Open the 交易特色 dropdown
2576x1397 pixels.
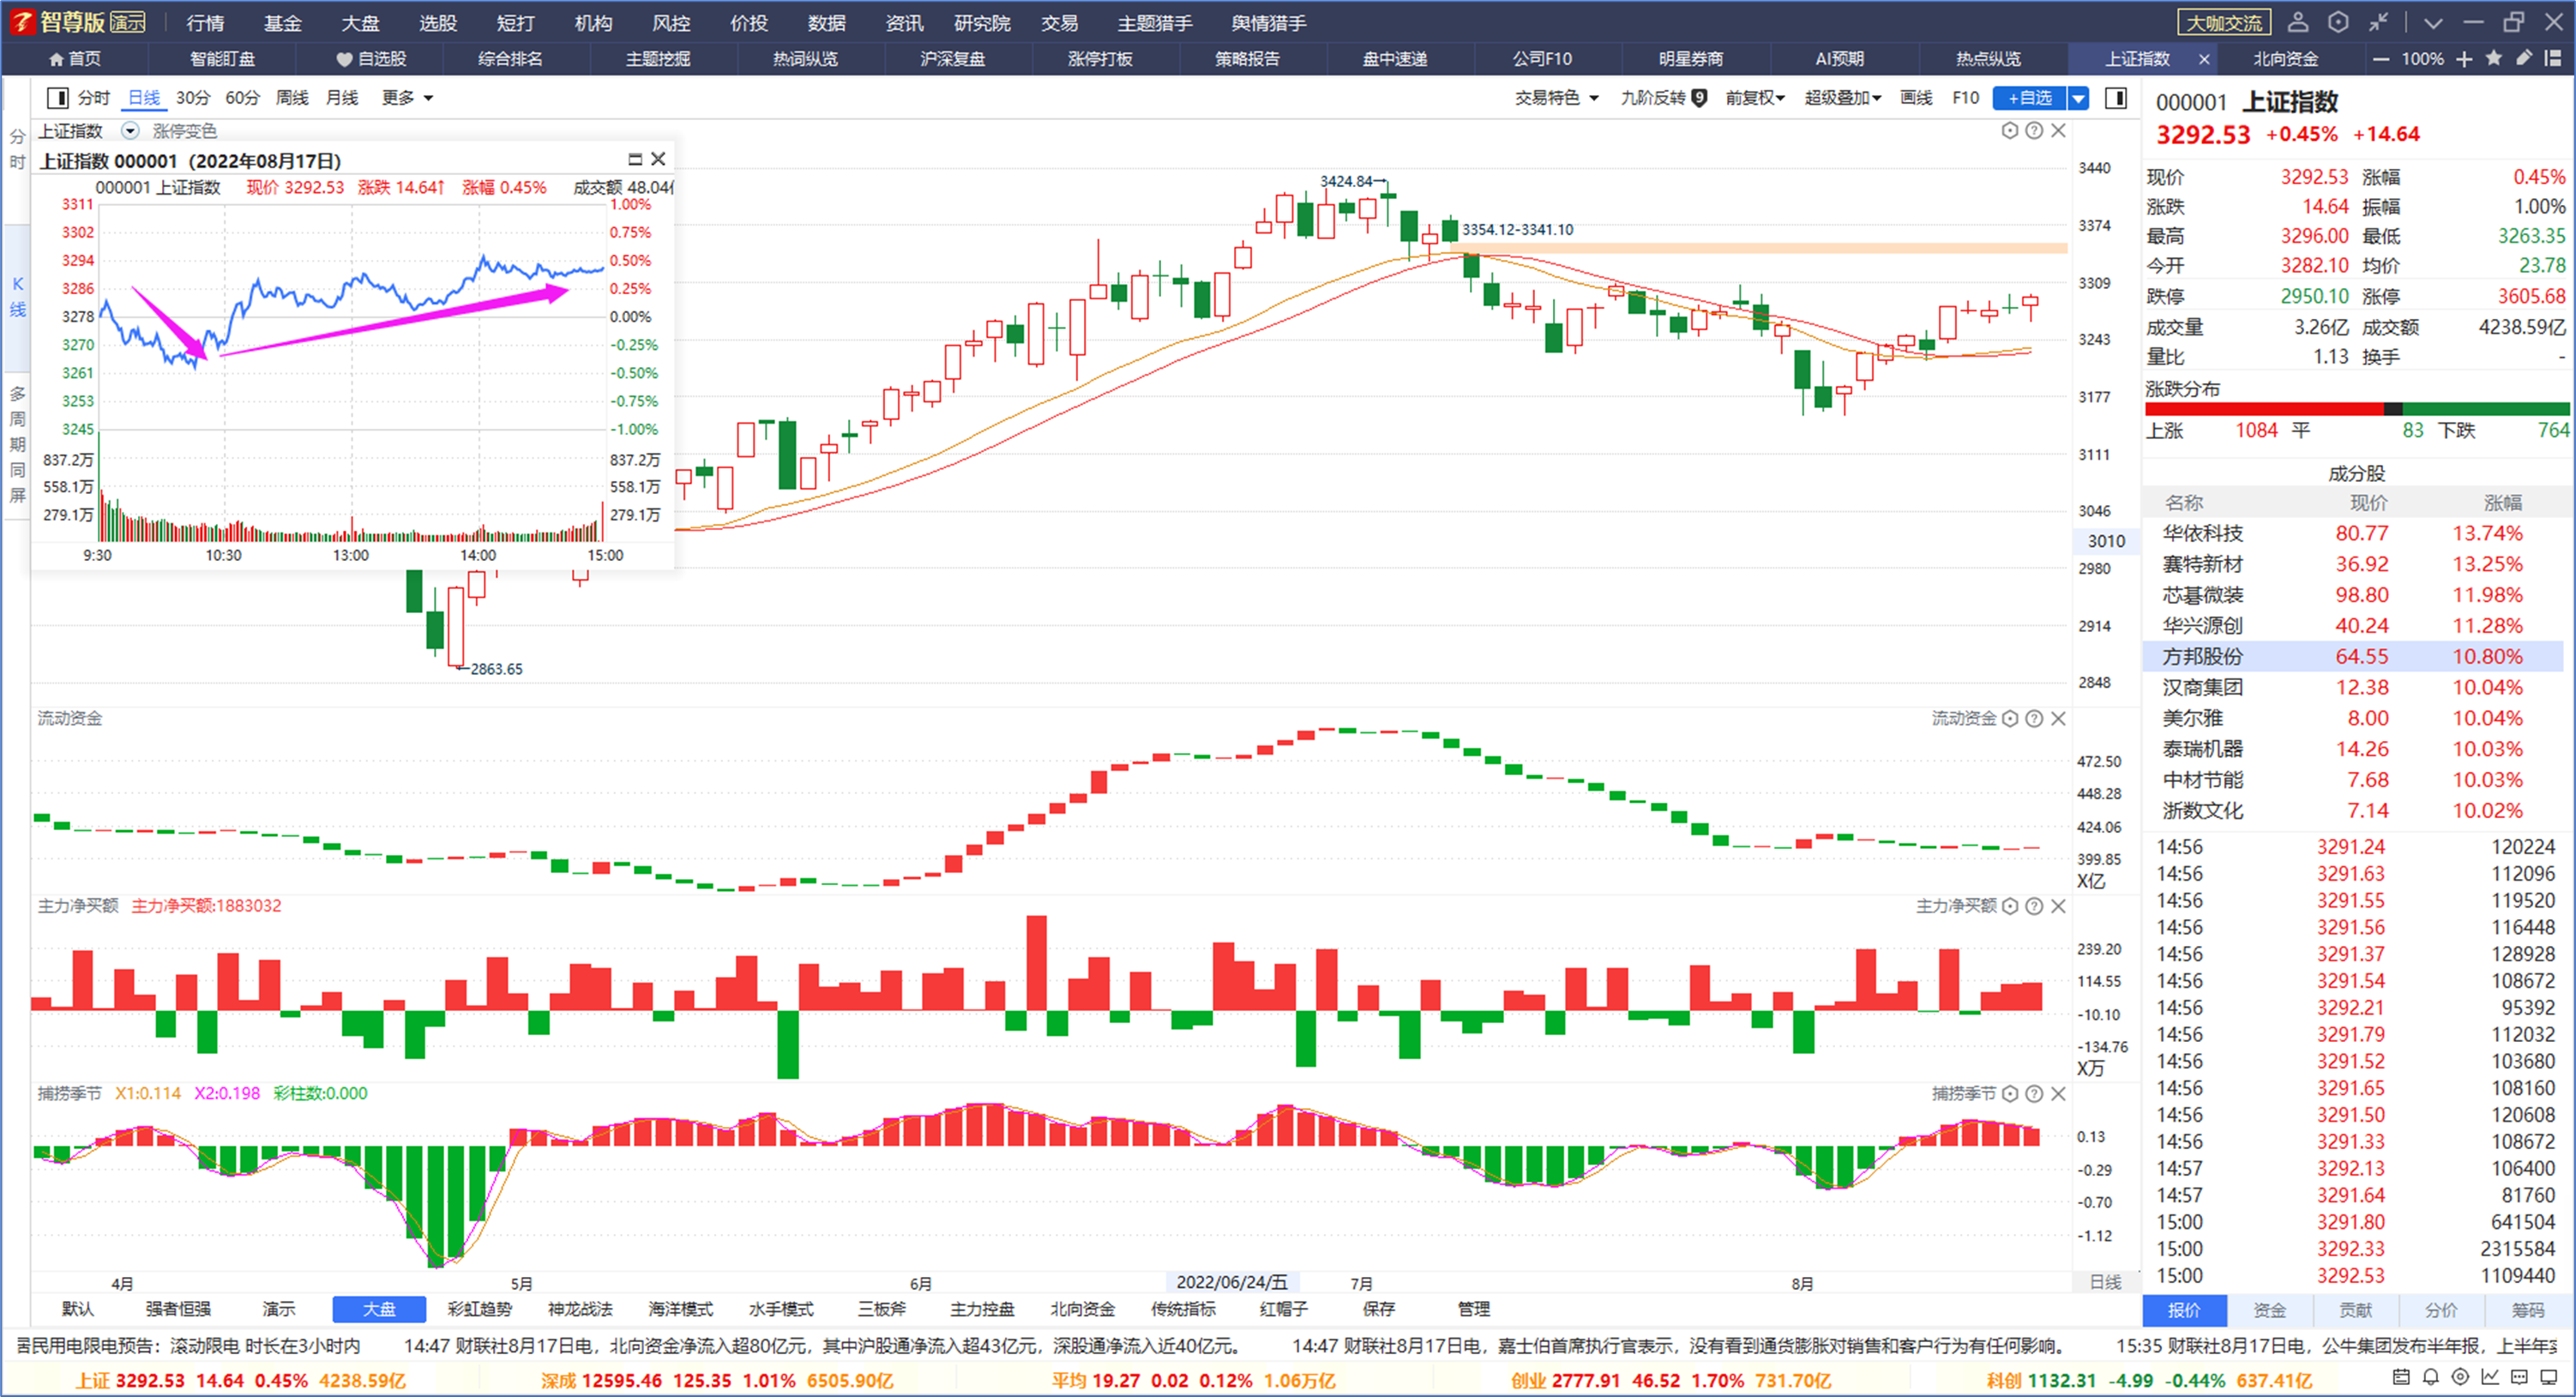tap(1556, 97)
